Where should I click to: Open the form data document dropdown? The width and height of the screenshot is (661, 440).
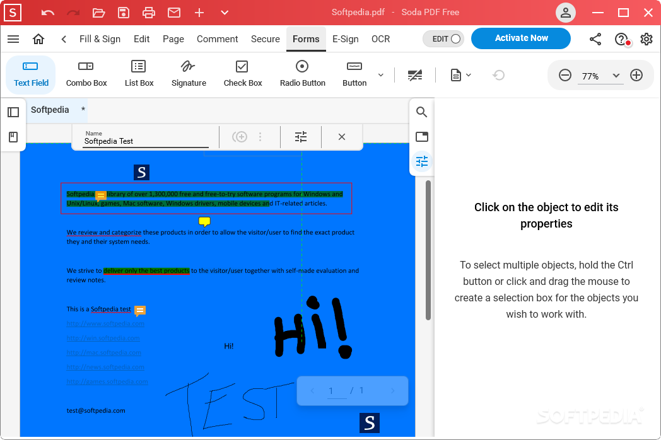(x=461, y=76)
